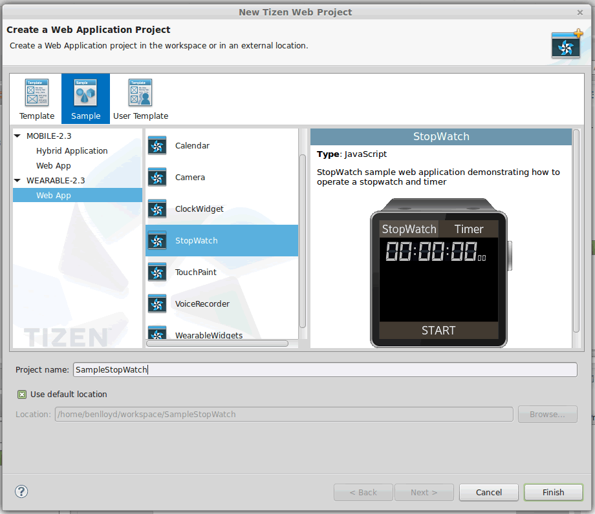Click the sample list vertical scrollbar

pos(303,241)
